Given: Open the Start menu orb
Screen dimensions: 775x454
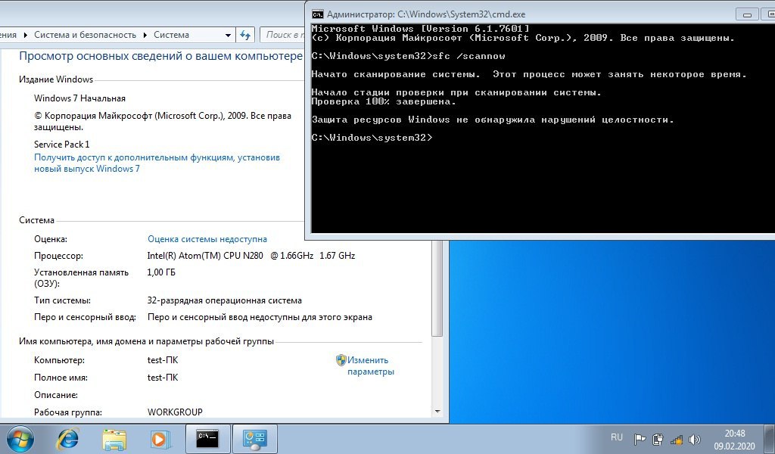Looking at the screenshot, I should tap(20, 439).
